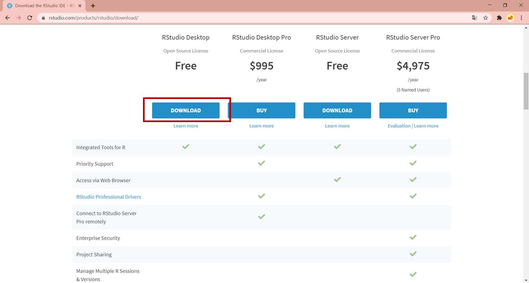
Task: Click the Priority Support row label
Action: click(95, 164)
